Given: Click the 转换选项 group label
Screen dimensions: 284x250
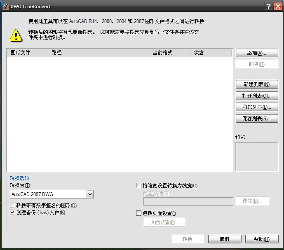Looking at the screenshot, I should tap(19, 178).
